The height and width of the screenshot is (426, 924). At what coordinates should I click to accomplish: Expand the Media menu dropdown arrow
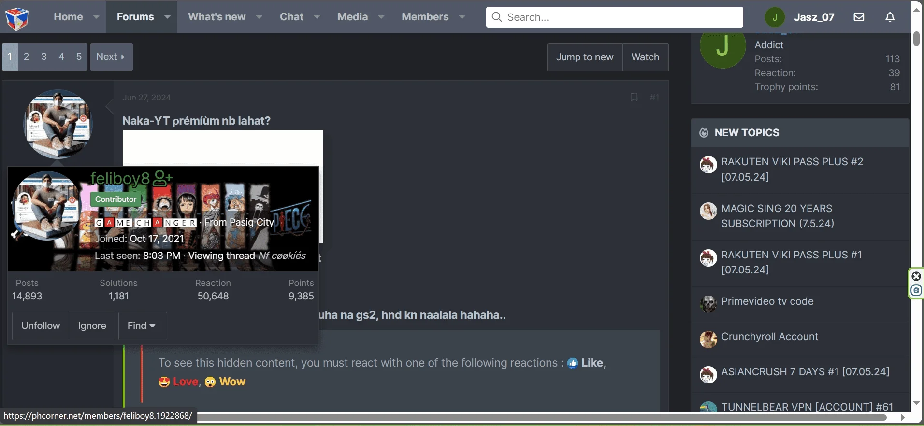381,17
